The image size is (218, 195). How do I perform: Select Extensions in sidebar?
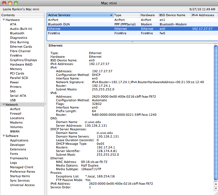18,149
